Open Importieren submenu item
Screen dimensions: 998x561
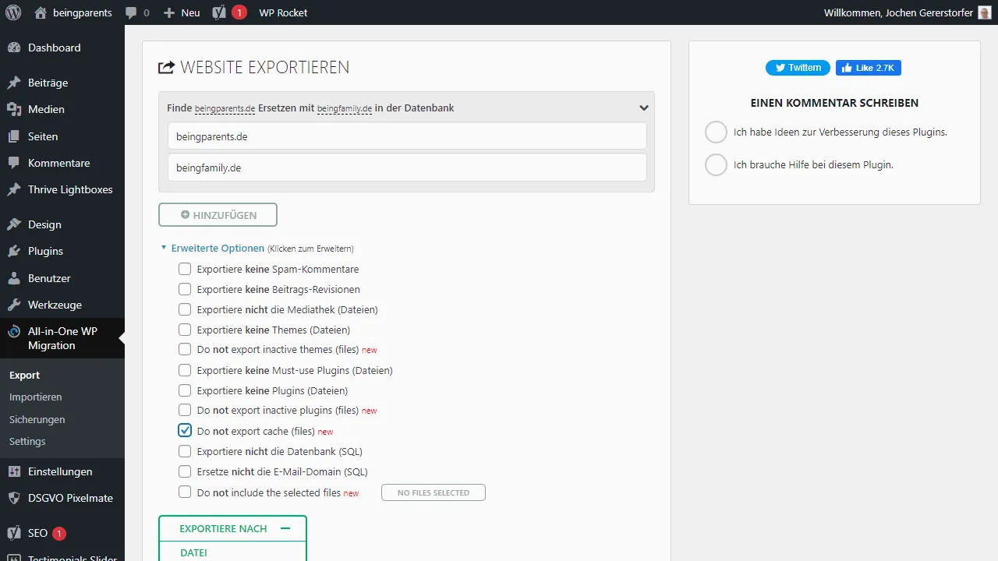click(x=36, y=397)
